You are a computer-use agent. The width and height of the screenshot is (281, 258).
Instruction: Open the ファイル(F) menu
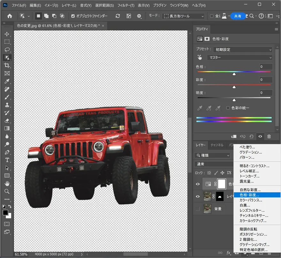(x=19, y=5)
